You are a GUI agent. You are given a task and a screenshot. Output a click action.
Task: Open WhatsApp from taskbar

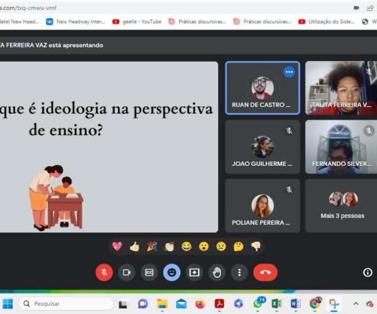pos(258,303)
